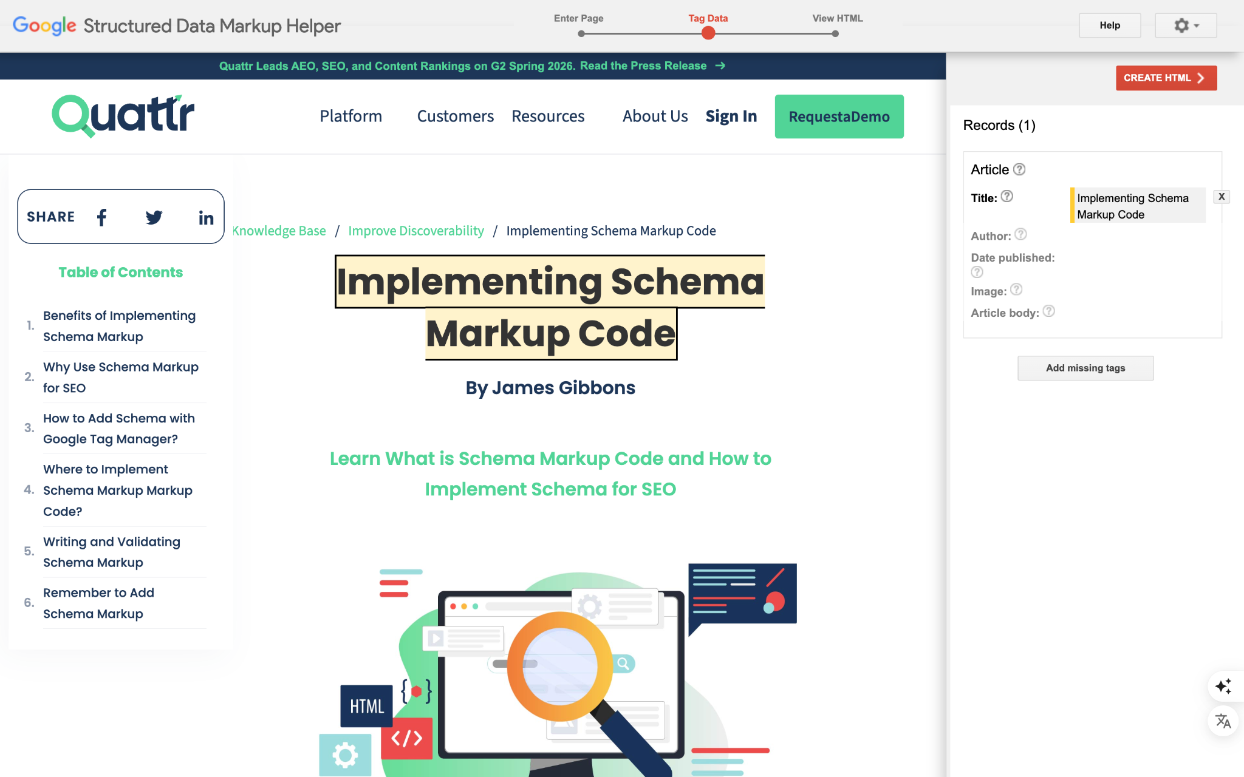Click help icon beside Image field
This screenshot has width=1244, height=777.
point(1016,290)
